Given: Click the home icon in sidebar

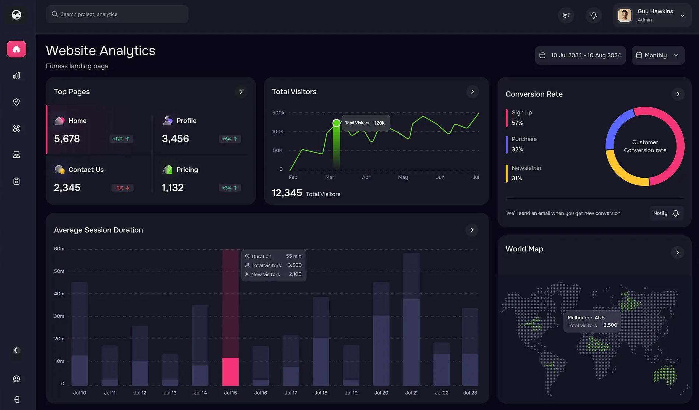Looking at the screenshot, I should pyautogui.click(x=17, y=49).
